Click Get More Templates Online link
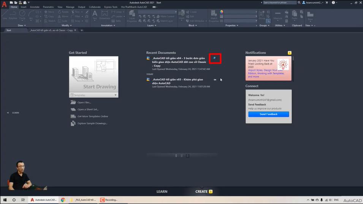 (x=93, y=116)
